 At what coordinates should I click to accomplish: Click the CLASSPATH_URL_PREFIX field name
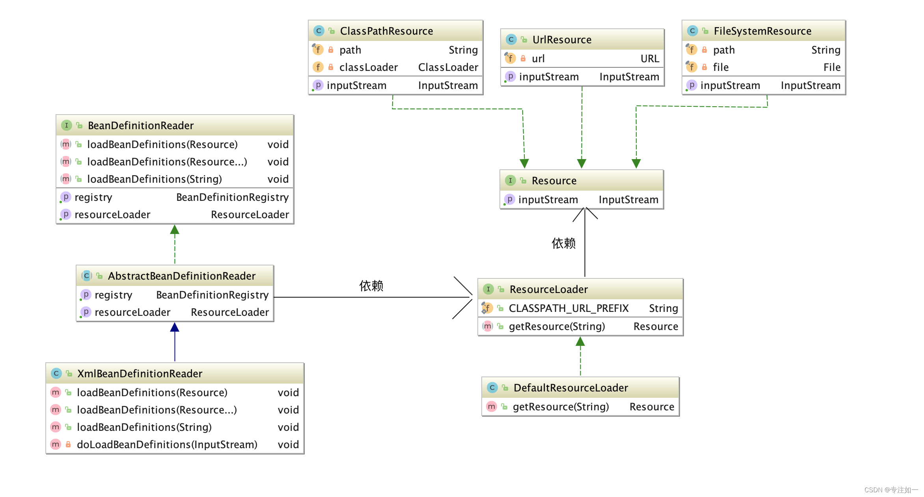pyautogui.click(x=568, y=308)
